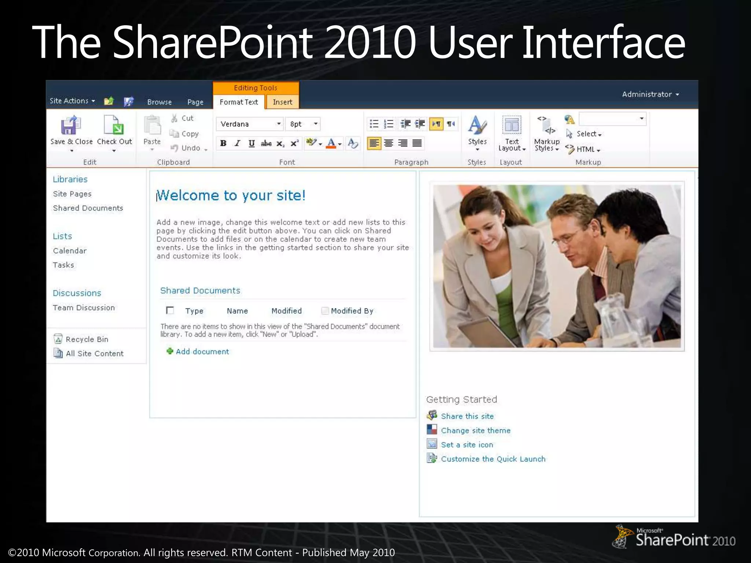751x563 pixels.
Task: Click the Share this site link
Action: pyautogui.click(x=467, y=416)
